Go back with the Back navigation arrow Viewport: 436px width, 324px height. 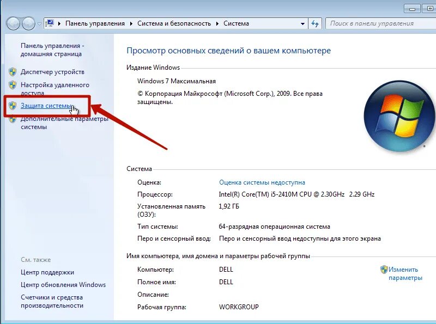coord(13,23)
